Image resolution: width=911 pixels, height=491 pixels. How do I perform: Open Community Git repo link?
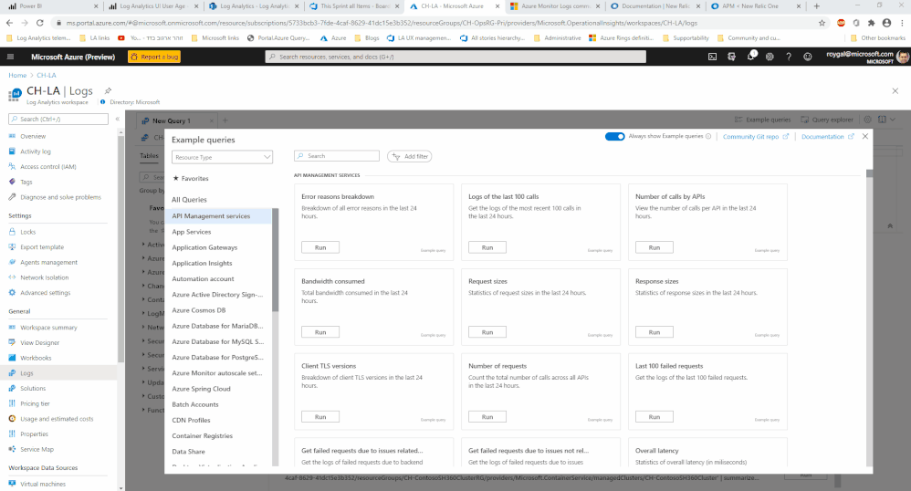point(755,137)
